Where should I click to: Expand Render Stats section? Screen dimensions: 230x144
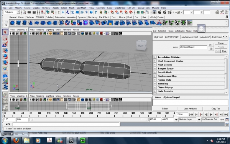tap(155, 80)
